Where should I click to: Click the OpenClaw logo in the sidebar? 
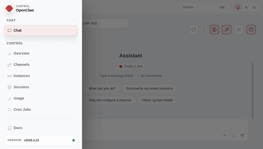coord(9,8)
